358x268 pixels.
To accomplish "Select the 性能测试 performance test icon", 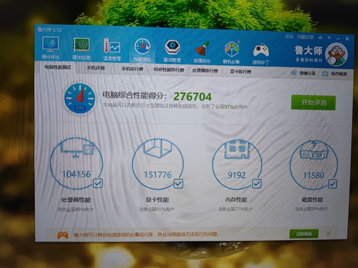I will click(x=142, y=47).
